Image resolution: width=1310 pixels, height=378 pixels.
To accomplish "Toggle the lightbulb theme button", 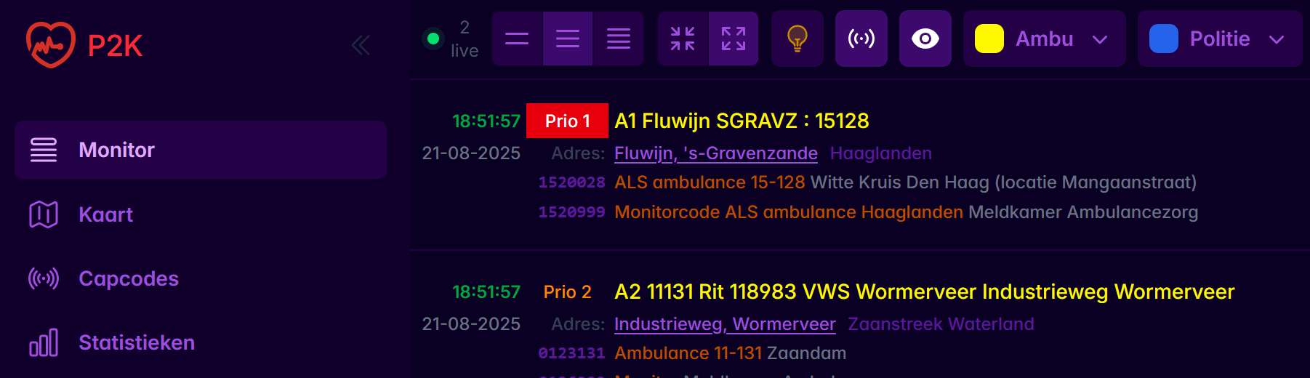I will pos(797,39).
